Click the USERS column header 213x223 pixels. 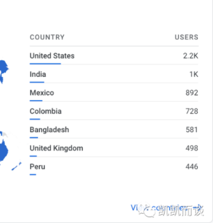(186, 37)
